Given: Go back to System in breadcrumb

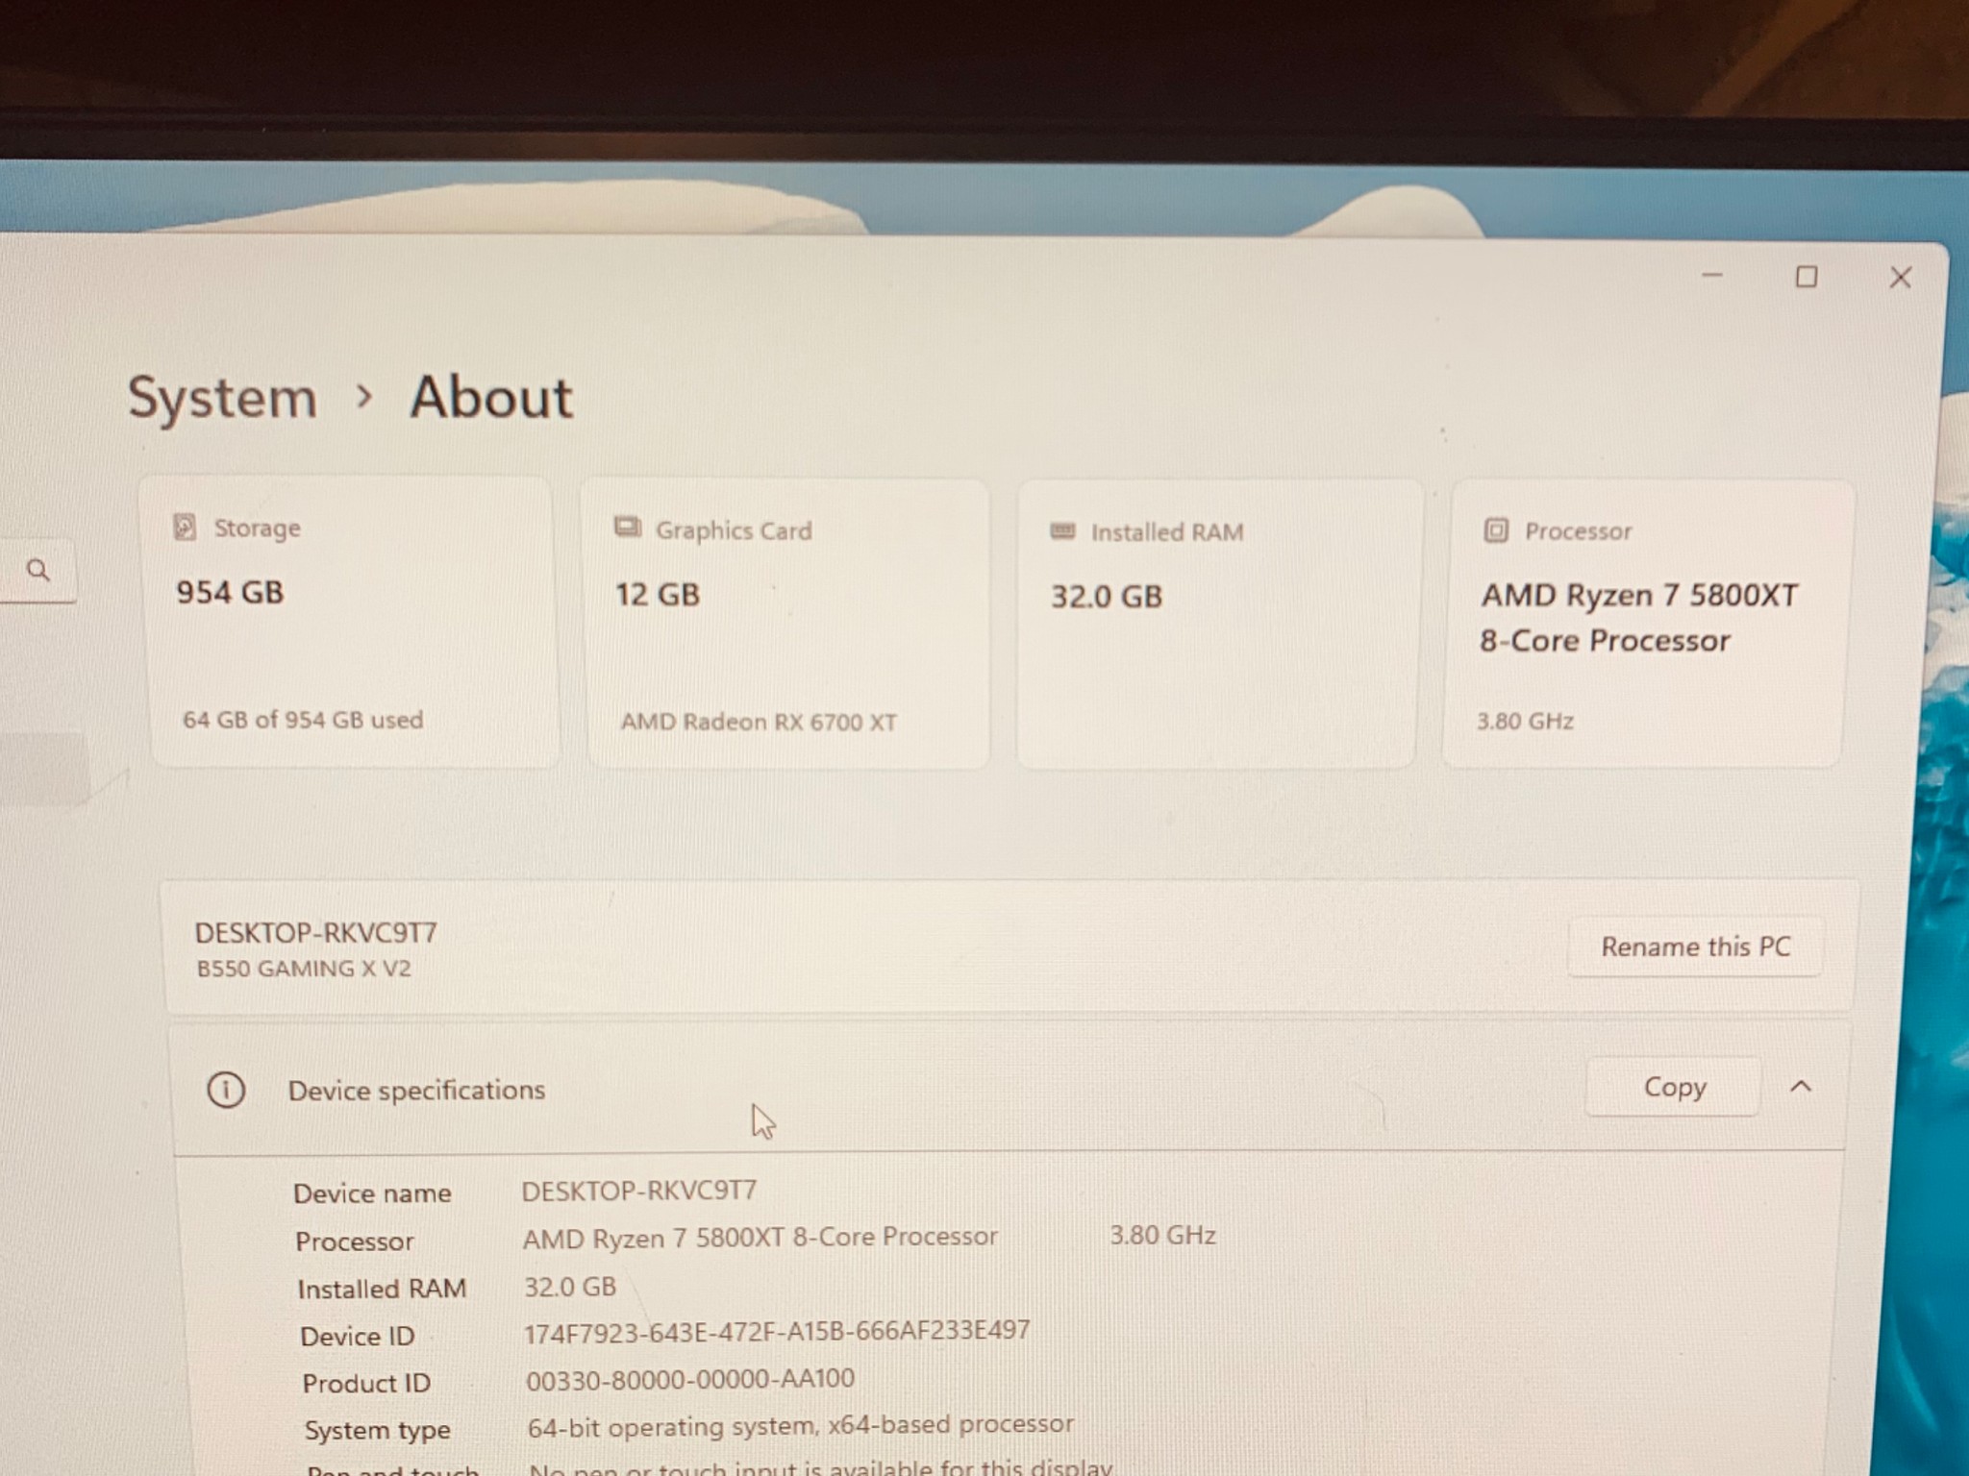Looking at the screenshot, I should point(222,398).
